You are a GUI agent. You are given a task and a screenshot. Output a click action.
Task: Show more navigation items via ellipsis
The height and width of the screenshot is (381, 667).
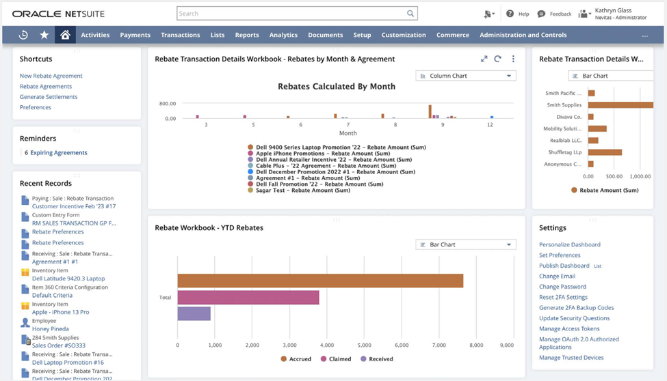click(x=644, y=35)
